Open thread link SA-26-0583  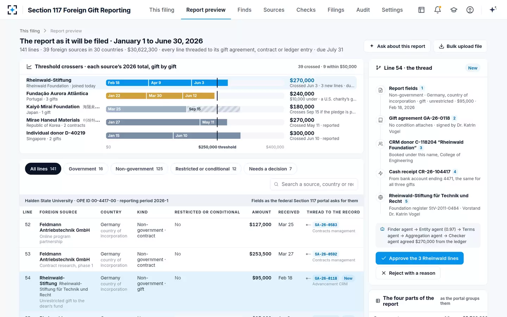[x=326, y=225]
